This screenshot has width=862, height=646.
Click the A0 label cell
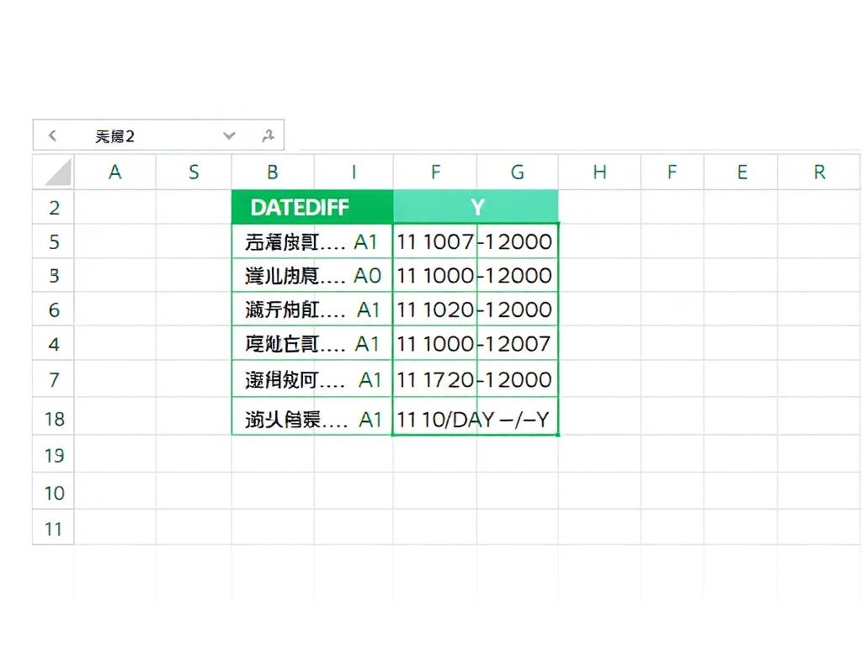[x=312, y=275]
